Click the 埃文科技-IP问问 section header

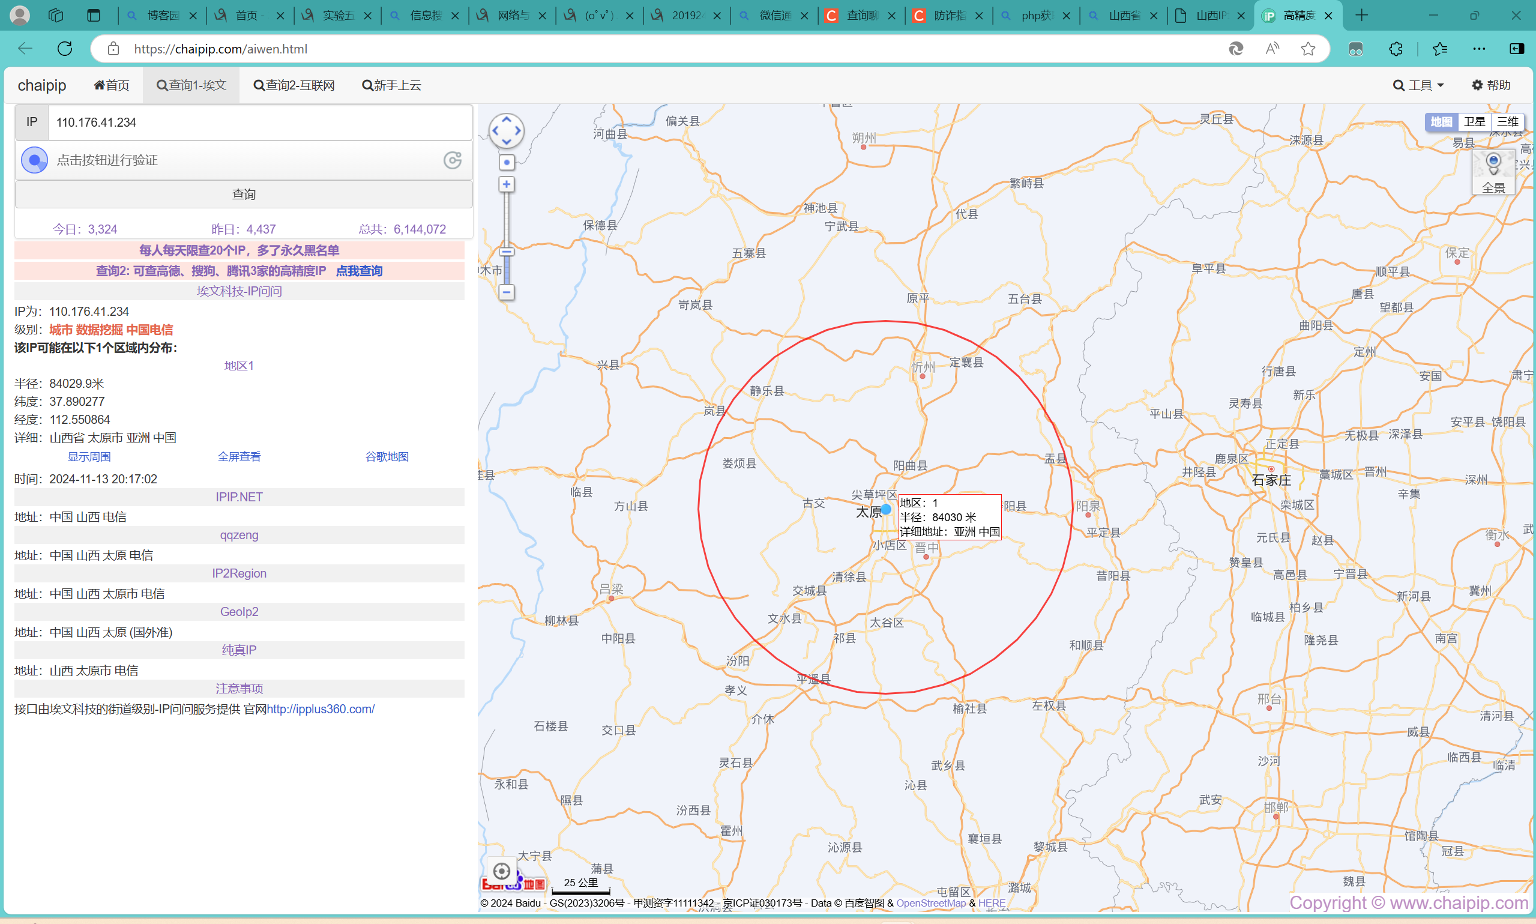[239, 291]
